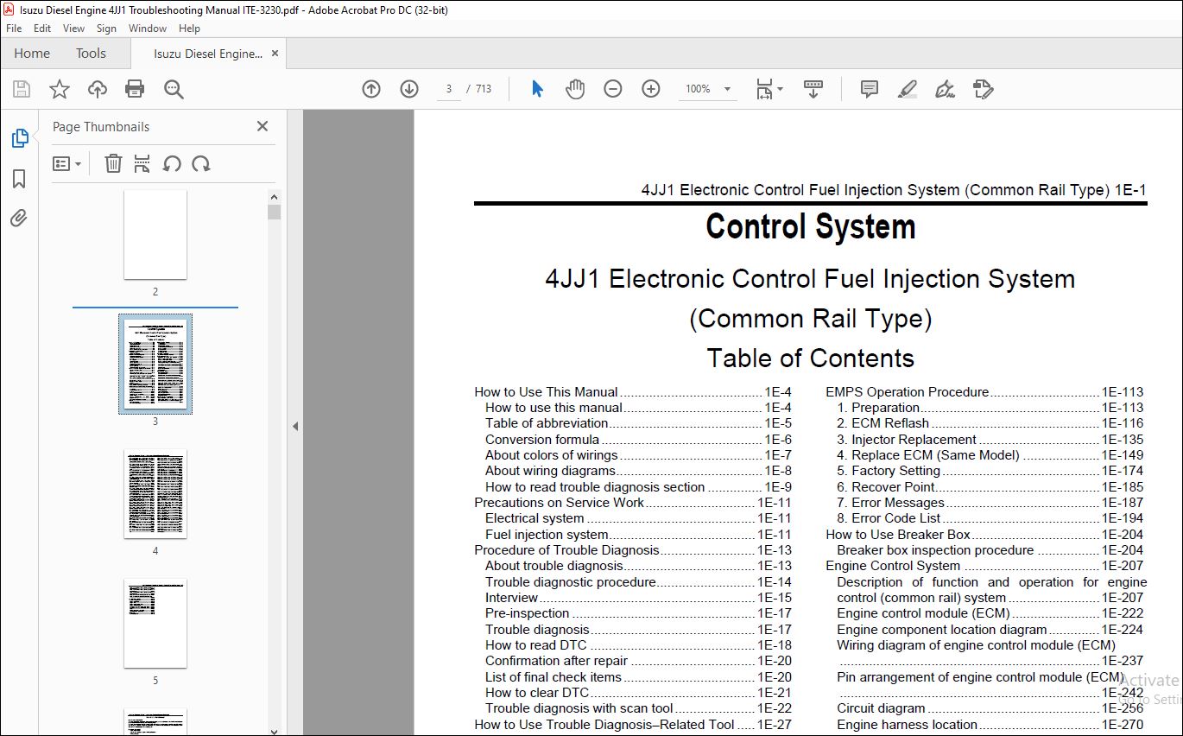The width and height of the screenshot is (1183, 736).
Task: Click 'Procedure of Trouble Diagnosis' line
Action: (633, 550)
